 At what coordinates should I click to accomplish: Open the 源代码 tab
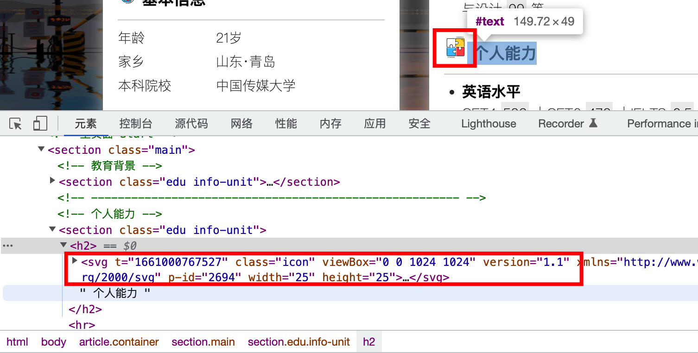point(191,124)
